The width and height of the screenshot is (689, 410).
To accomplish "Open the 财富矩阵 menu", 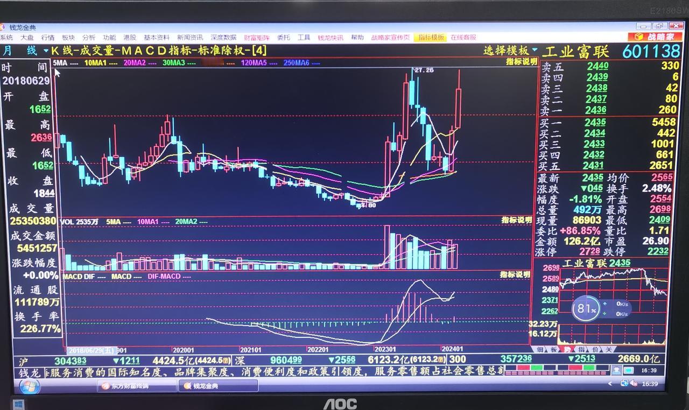I will (257, 38).
